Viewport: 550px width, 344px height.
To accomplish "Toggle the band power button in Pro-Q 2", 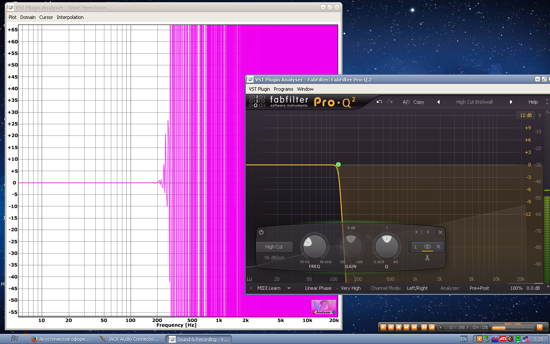I will coord(261,232).
